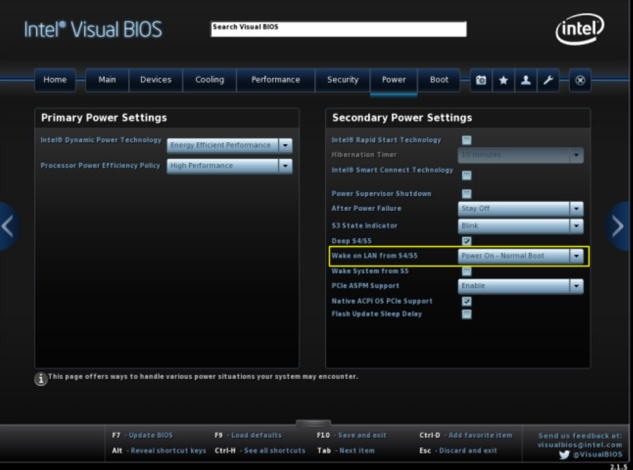The width and height of the screenshot is (633, 470).
Task: Open the user profile icon
Action: pyautogui.click(x=526, y=80)
